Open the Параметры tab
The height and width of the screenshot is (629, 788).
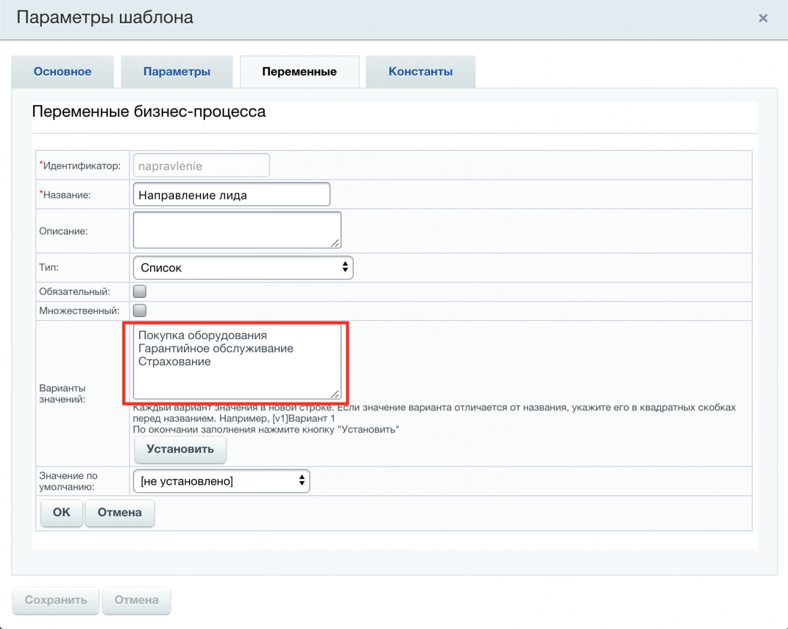click(177, 72)
